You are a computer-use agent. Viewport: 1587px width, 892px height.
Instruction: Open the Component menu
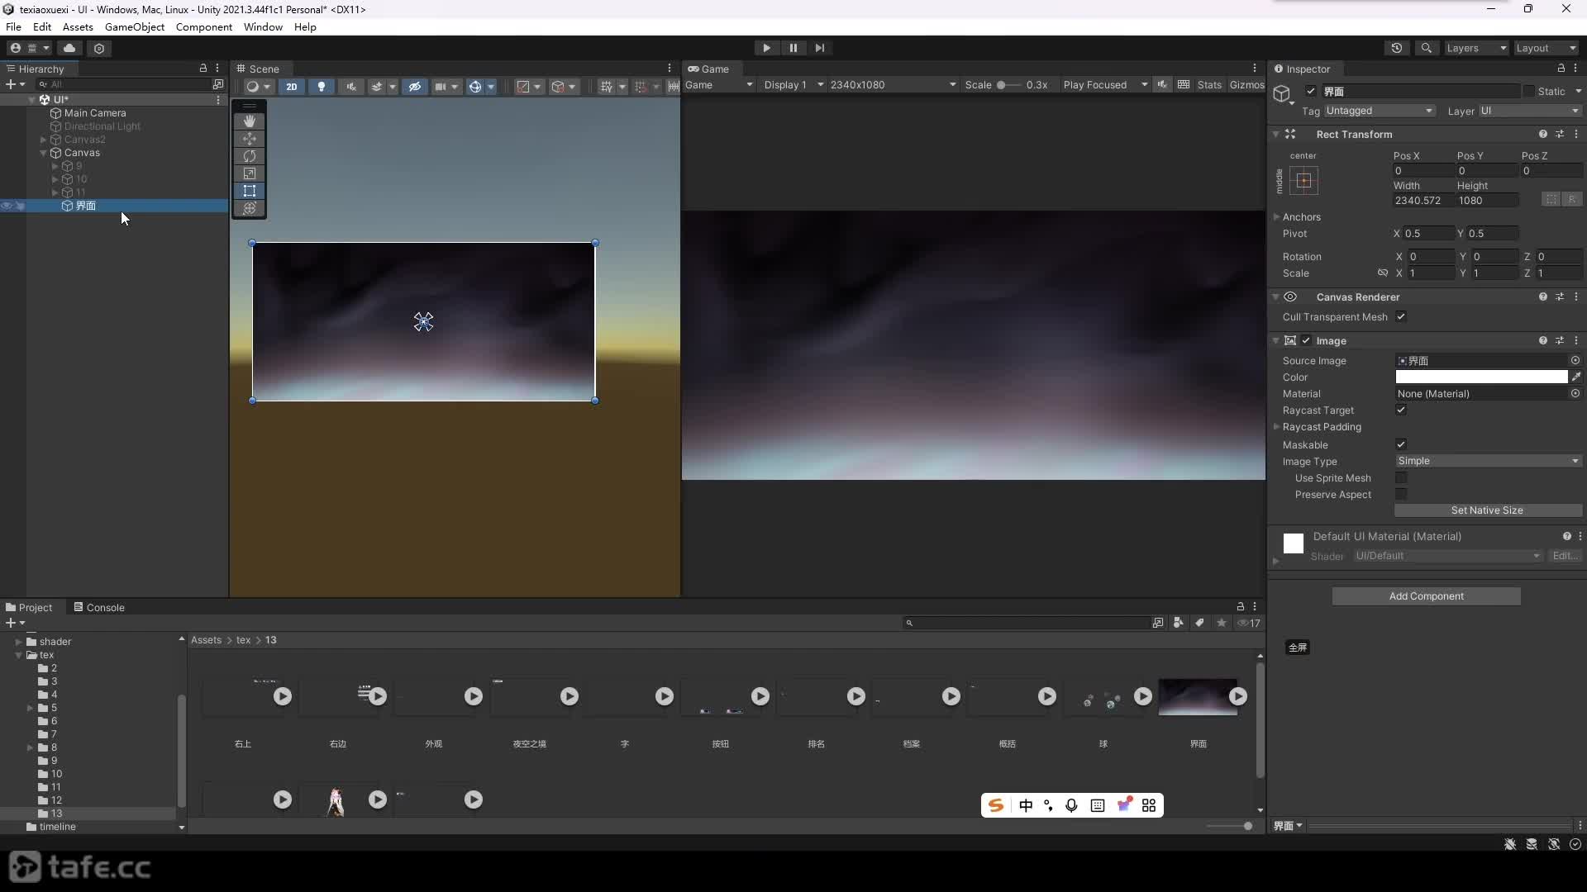click(203, 26)
